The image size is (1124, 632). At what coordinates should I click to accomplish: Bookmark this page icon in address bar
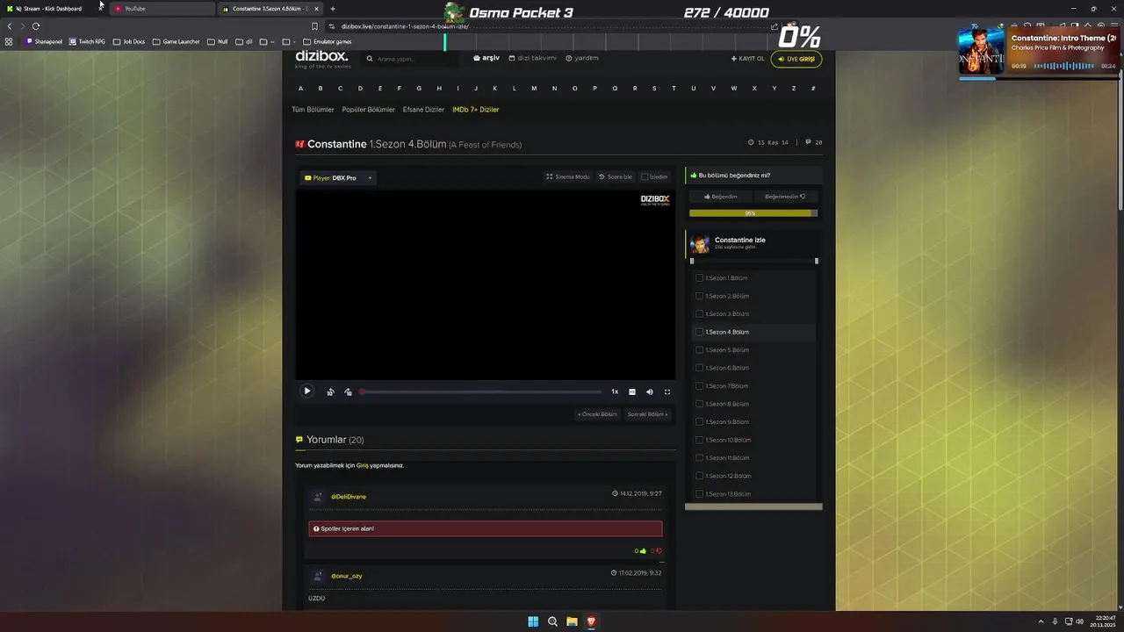click(314, 26)
